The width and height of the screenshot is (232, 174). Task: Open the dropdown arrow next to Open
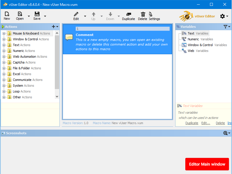point(29,16)
